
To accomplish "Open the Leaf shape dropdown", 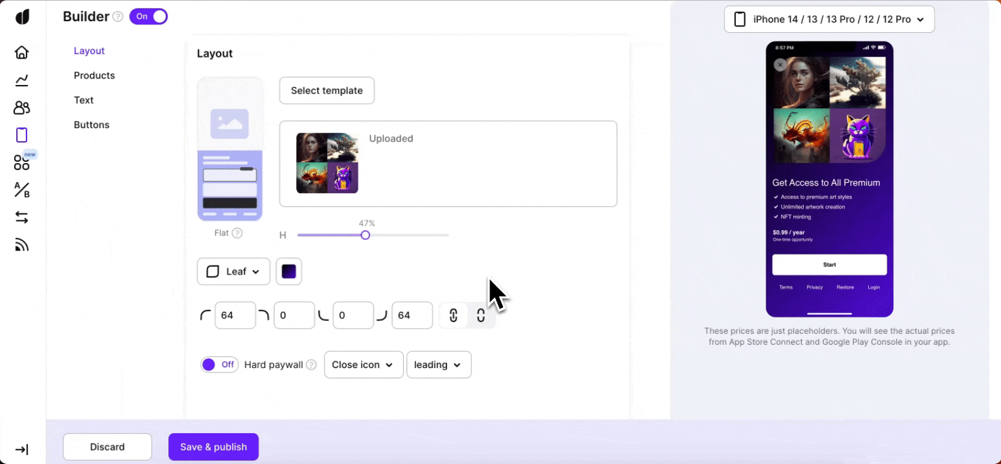I will pyautogui.click(x=233, y=272).
